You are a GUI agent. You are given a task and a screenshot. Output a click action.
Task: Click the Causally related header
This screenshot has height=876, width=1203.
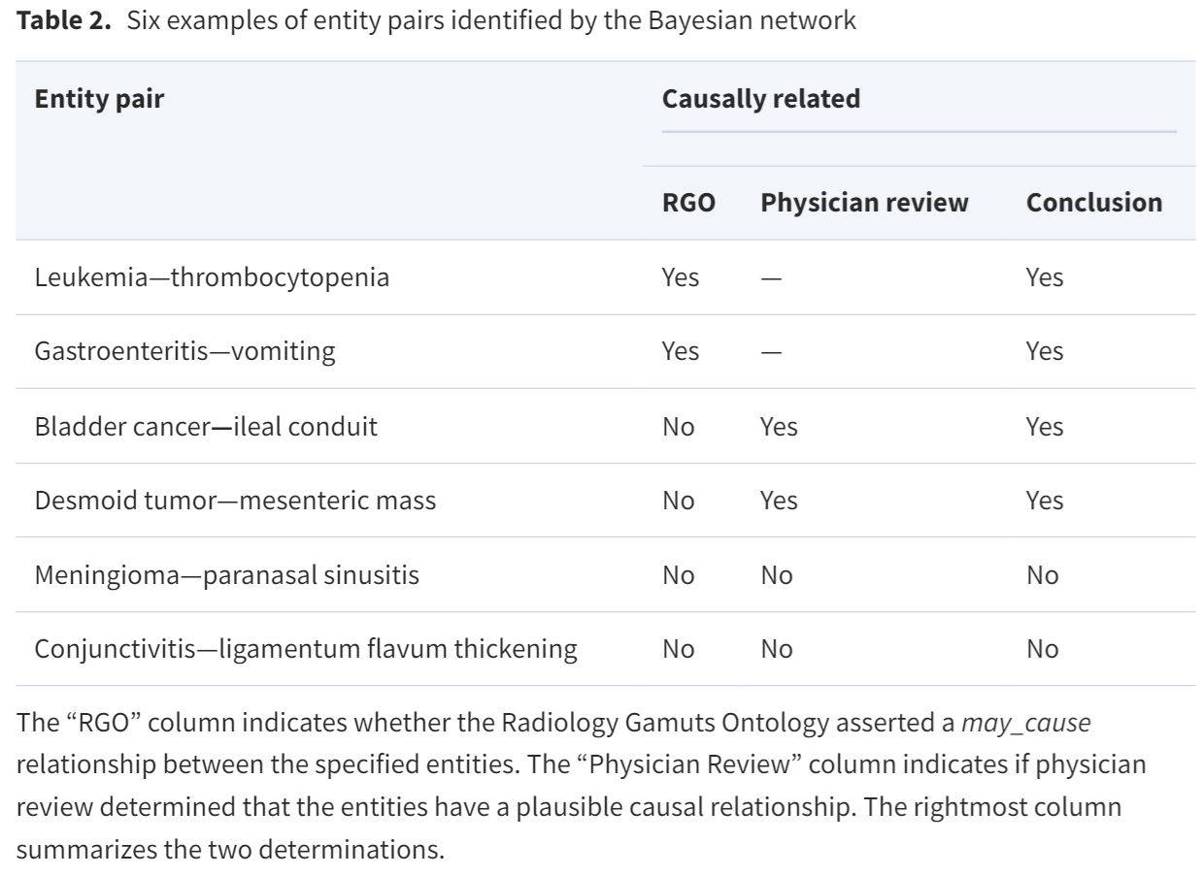click(x=761, y=99)
